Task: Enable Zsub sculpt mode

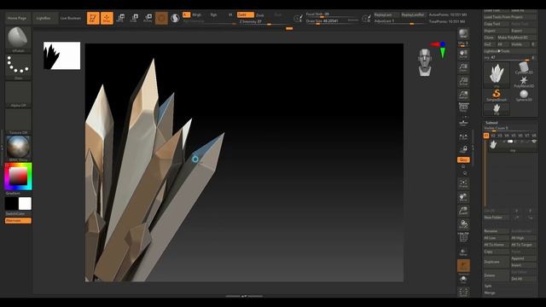Action: click(x=260, y=15)
